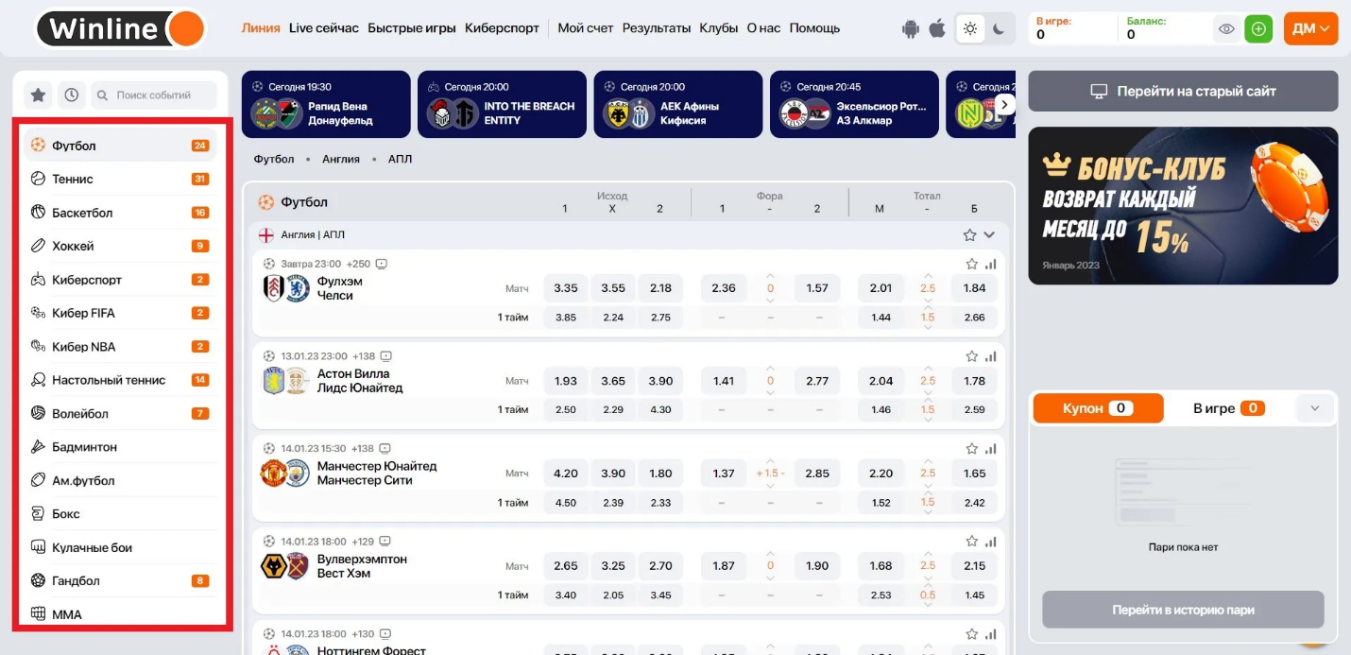Image resolution: width=1351 pixels, height=655 pixels.
Task: Switch to light theme sun toggle
Action: (970, 29)
